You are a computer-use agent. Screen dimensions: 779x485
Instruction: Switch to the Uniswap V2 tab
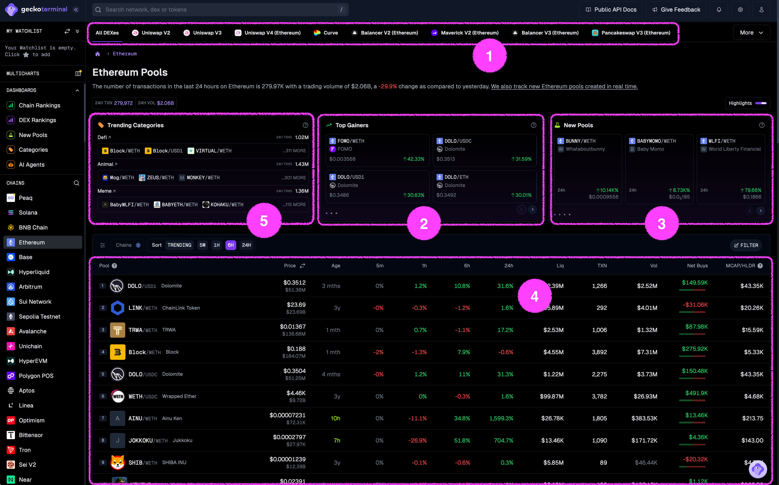tap(151, 33)
